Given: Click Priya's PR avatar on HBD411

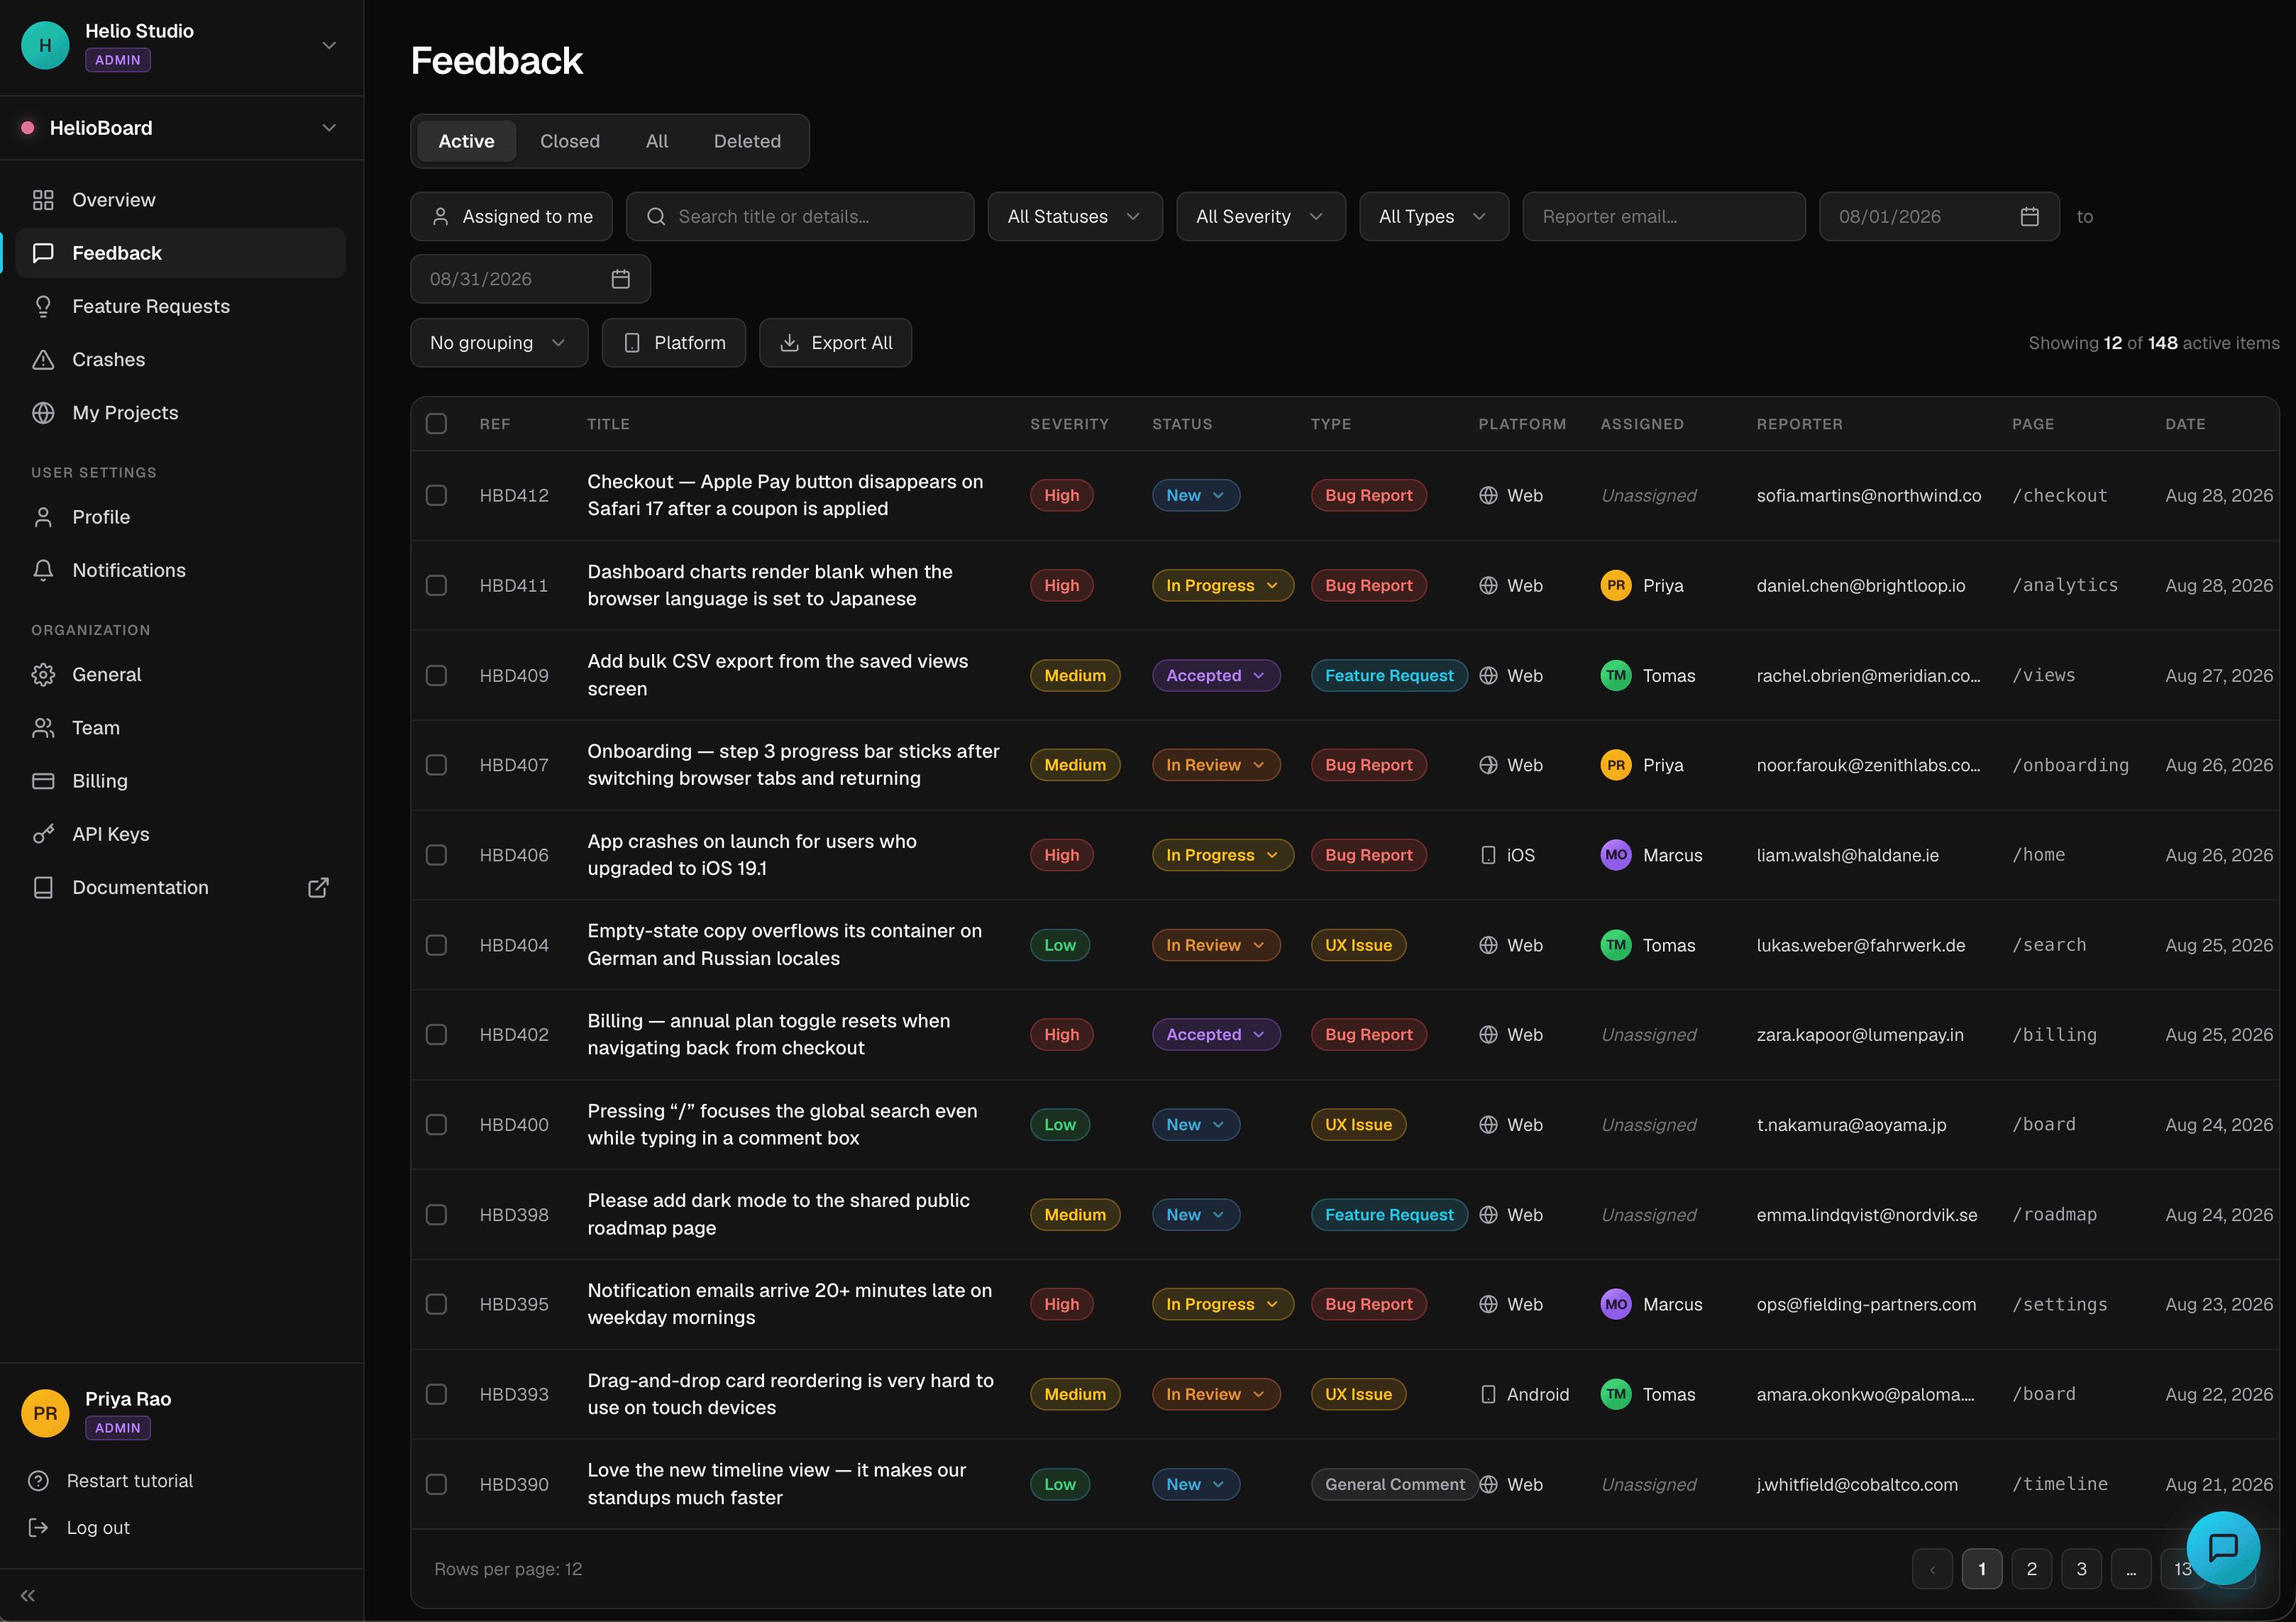Looking at the screenshot, I should pyautogui.click(x=1616, y=586).
